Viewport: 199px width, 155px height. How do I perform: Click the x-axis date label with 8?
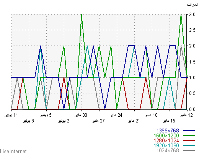pos(29,121)
